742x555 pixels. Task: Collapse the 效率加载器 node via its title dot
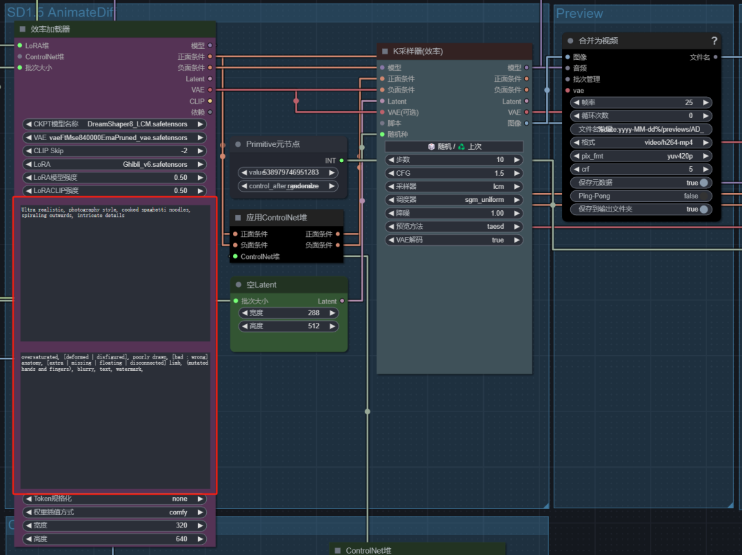coord(22,30)
